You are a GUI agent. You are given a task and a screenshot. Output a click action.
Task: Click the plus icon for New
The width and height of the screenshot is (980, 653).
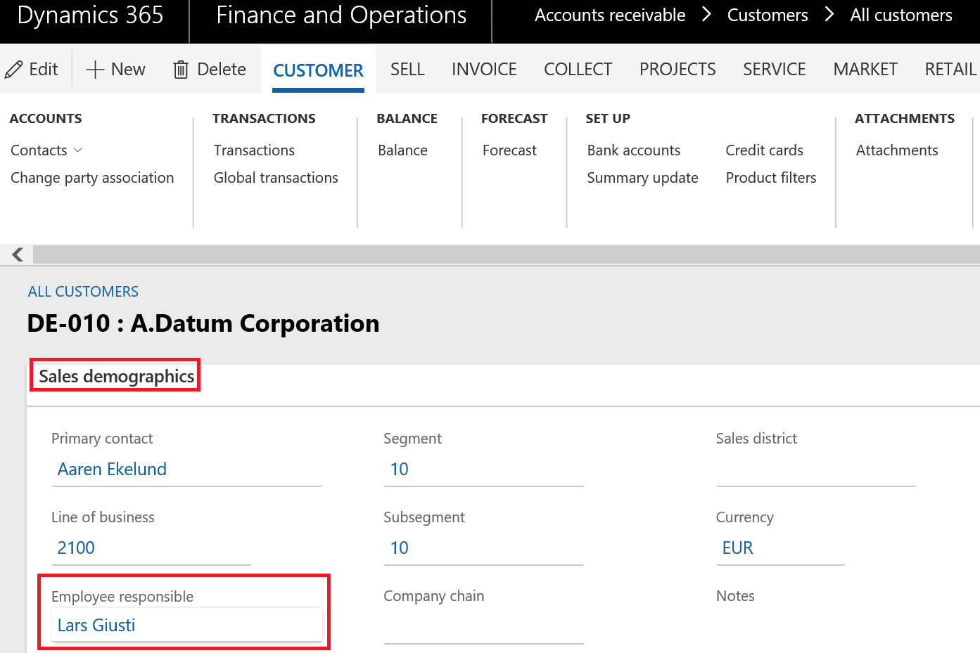[95, 70]
